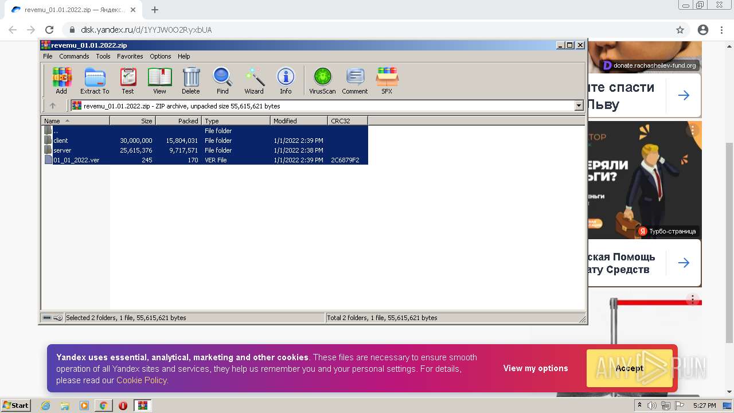The image size is (734, 413).
Task: Sort by the CRC32 column header
Action: (348, 120)
